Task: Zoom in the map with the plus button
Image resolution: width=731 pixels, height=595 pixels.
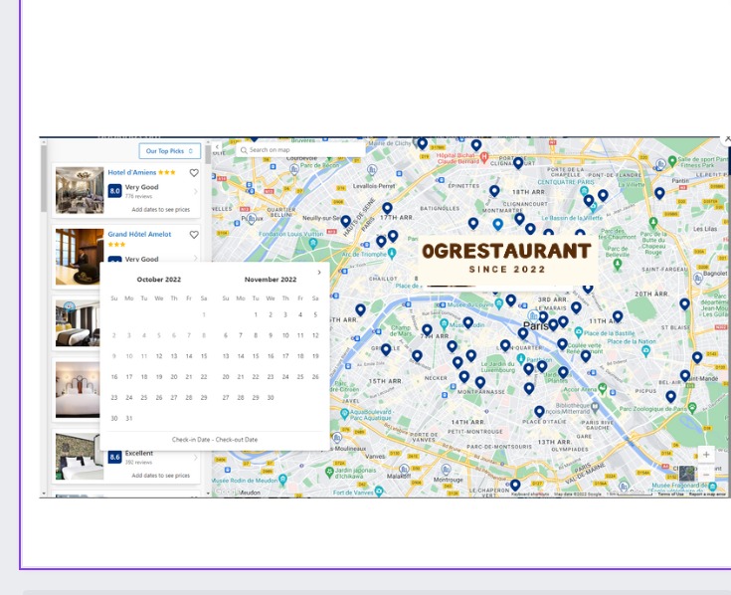Action: (706, 454)
